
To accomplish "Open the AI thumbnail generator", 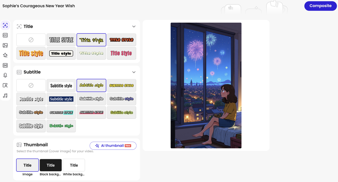I will [113, 146].
